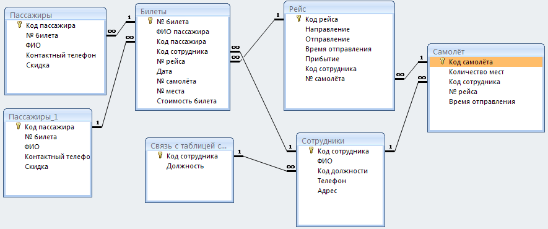Screen dimensions: 548x229
Task: Click the key icon in the Сотрудники table
Action: point(311,151)
